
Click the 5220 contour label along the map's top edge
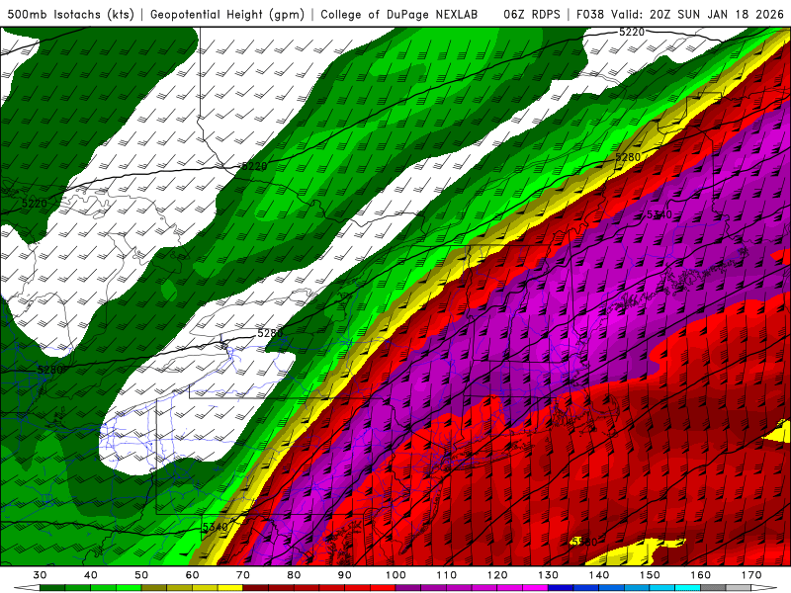632,33
